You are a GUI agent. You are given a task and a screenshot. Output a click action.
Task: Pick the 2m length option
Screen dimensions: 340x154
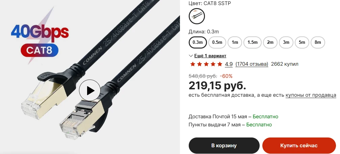(x=270, y=42)
